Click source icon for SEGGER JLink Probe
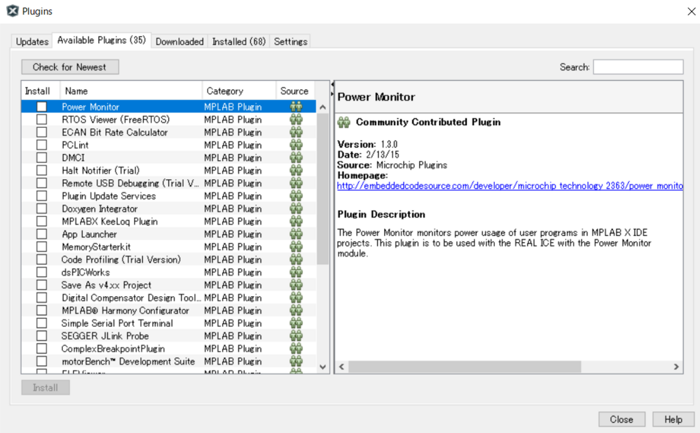Image resolution: width=700 pixels, height=433 pixels. point(296,336)
